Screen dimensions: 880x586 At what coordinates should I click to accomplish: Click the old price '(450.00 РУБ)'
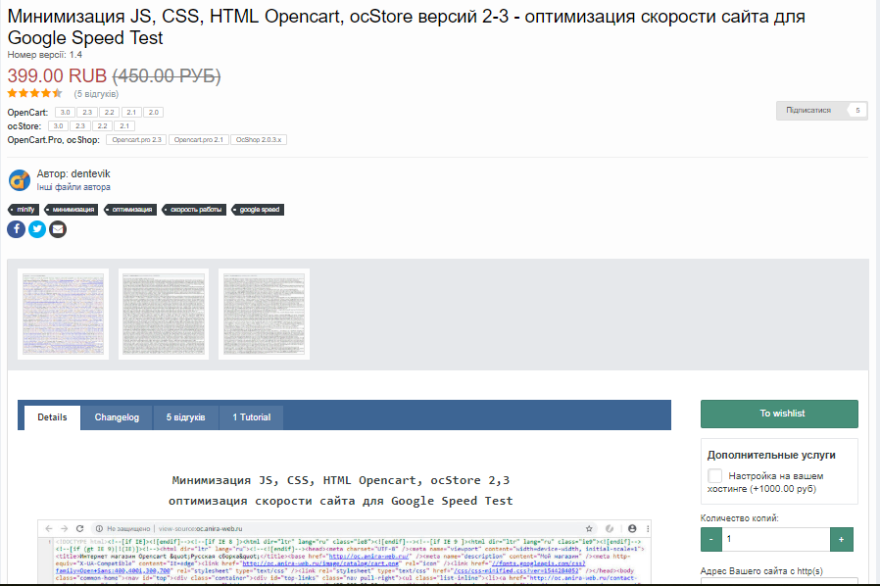click(167, 75)
